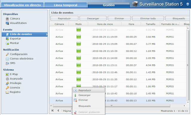Switch to Línea temporal tab
The width and height of the screenshot is (191, 115).
(x=66, y=5)
